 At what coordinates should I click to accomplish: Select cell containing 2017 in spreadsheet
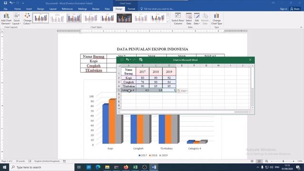(142, 72)
